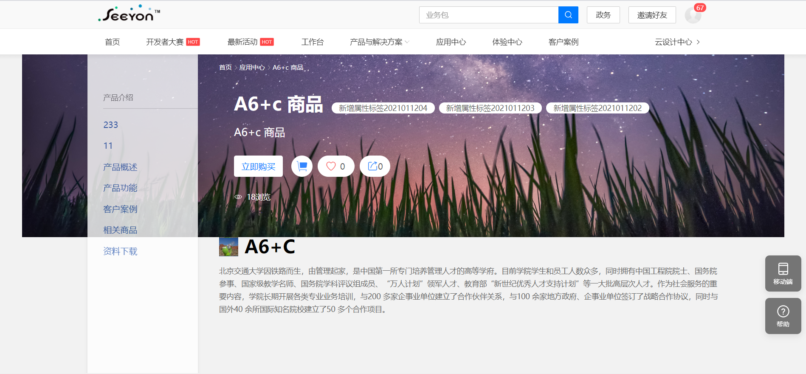Go to 首页 in the navigation bar

pyautogui.click(x=113, y=42)
